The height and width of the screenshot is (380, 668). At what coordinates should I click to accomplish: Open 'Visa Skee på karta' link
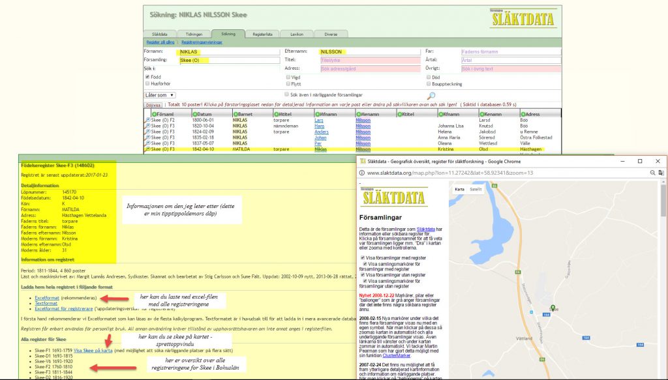[x=93, y=350]
